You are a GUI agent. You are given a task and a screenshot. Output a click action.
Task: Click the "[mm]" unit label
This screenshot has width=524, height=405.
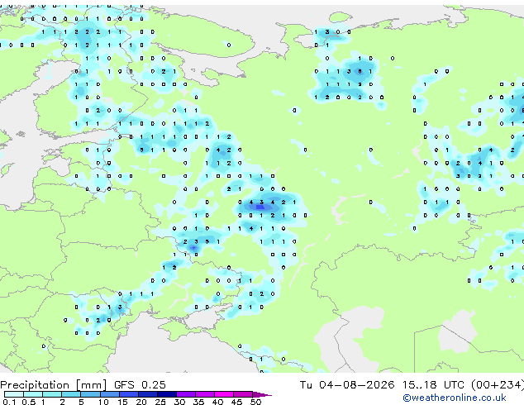91,385
